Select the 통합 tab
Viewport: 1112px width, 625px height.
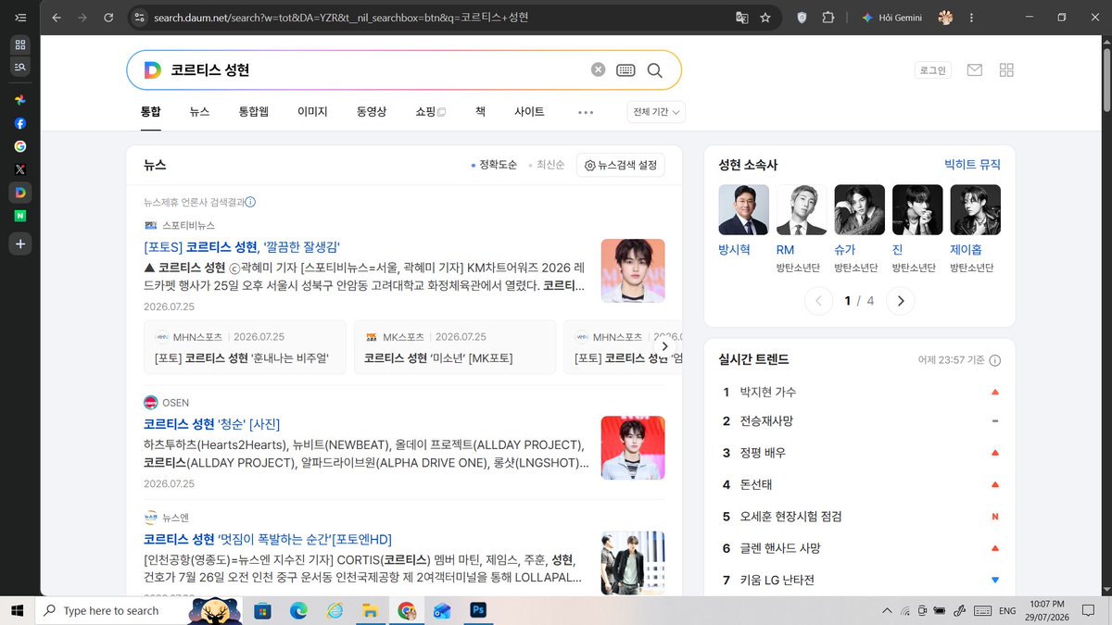150,112
